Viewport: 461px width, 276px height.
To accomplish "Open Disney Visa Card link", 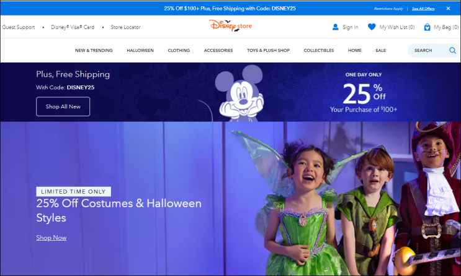I will [73, 27].
